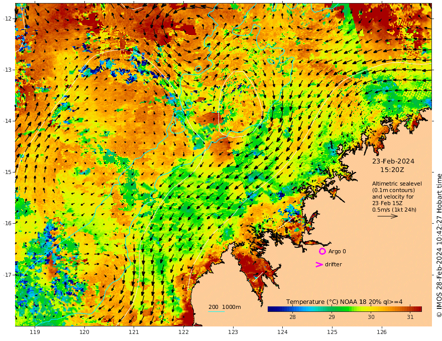This screenshot has width=442, height=341.
Task: Click the 29 tick on temperature scale
Action: coord(331,317)
